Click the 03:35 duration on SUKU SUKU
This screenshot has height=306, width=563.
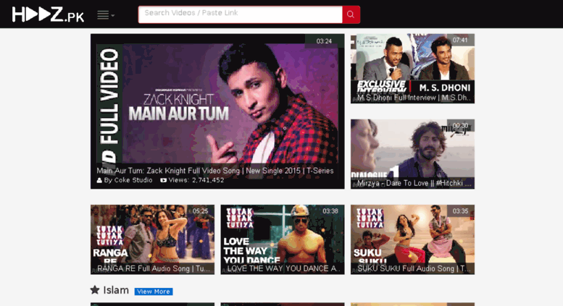click(460, 211)
